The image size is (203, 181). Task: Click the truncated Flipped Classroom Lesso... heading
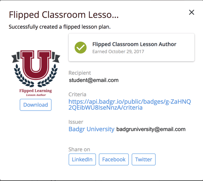pos(64,15)
